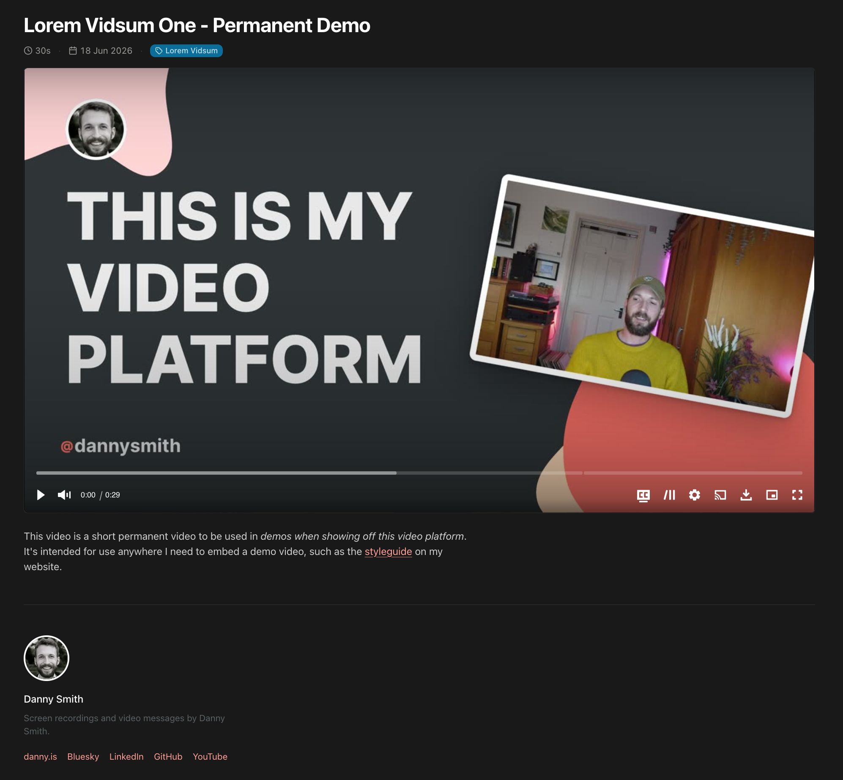
Task: Toggle closed captions in the player
Action: [x=643, y=495]
